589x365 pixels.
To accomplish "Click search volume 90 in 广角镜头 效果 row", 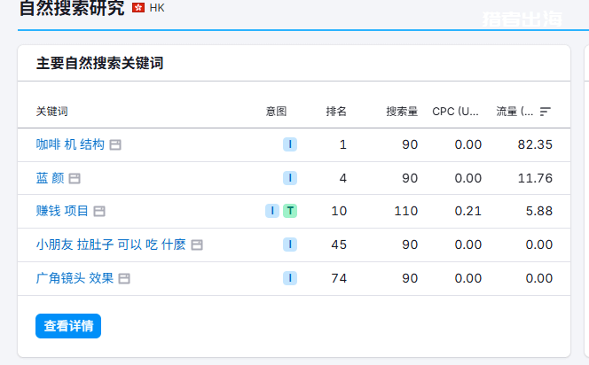I will click(410, 278).
